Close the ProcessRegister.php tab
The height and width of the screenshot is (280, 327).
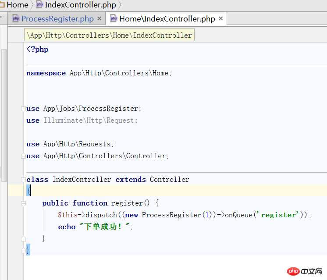click(x=100, y=18)
